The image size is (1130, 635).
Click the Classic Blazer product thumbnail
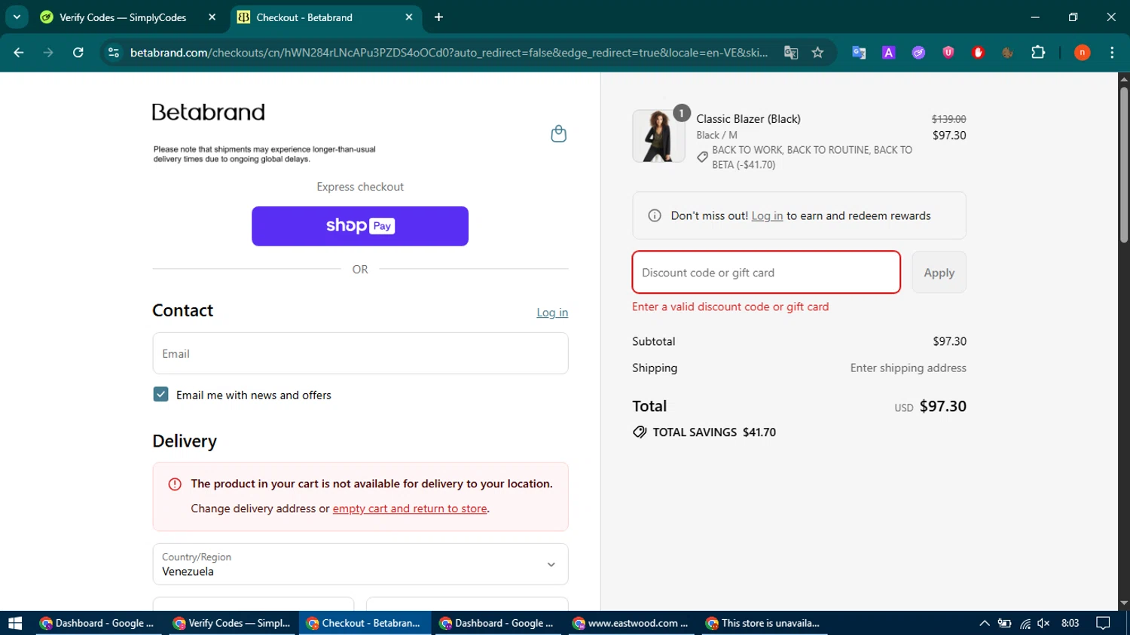pos(658,136)
